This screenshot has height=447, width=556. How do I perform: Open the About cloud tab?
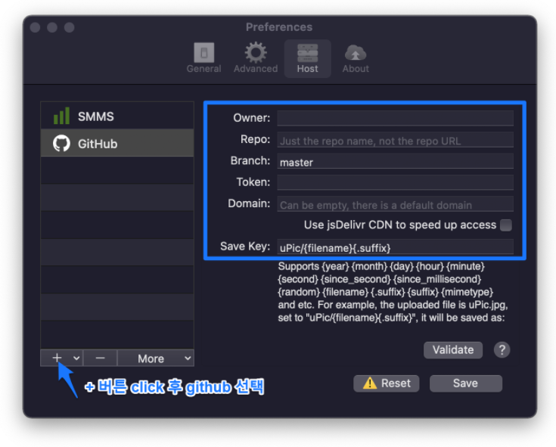click(x=356, y=58)
